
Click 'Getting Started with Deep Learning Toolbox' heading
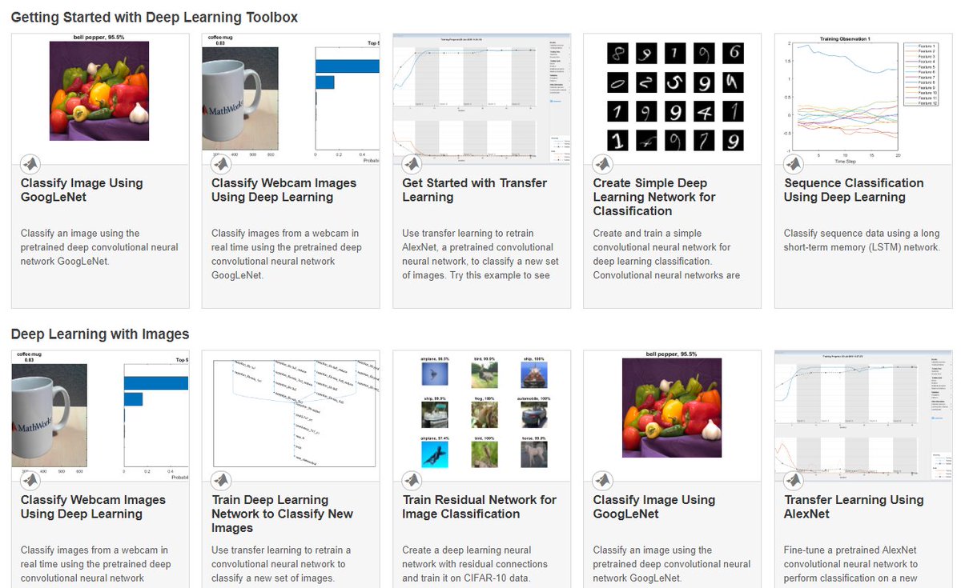155,17
